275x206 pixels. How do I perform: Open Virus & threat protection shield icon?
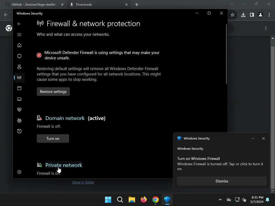[x=19, y=56]
